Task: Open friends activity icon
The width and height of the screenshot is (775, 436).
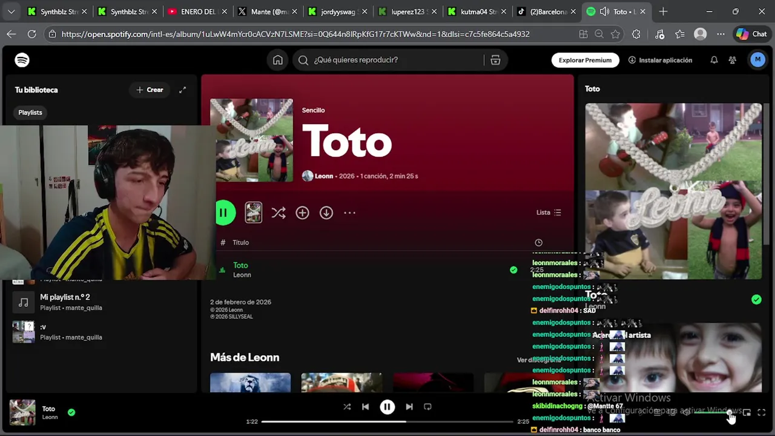Action: 733,60
